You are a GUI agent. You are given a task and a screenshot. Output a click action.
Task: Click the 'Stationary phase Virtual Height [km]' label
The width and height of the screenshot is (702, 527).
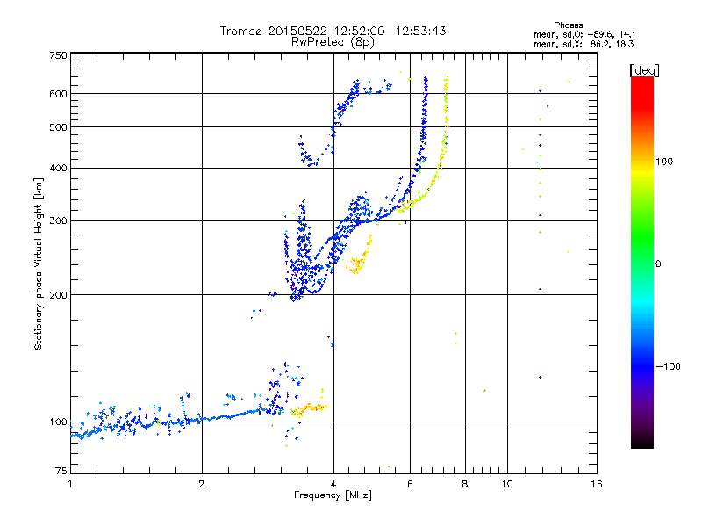point(39,263)
